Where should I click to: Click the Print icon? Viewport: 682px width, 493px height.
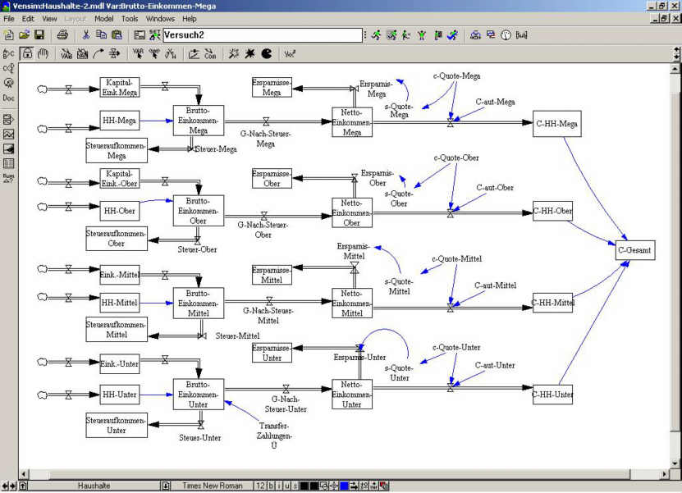tap(62, 34)
